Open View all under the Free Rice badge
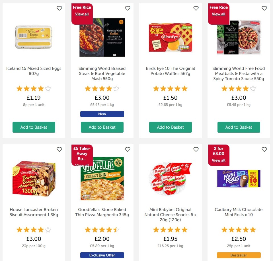273x261 pixels. pos(82,14)
